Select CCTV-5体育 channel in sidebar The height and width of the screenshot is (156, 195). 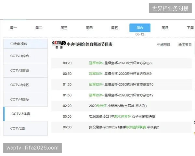[25, 114]
